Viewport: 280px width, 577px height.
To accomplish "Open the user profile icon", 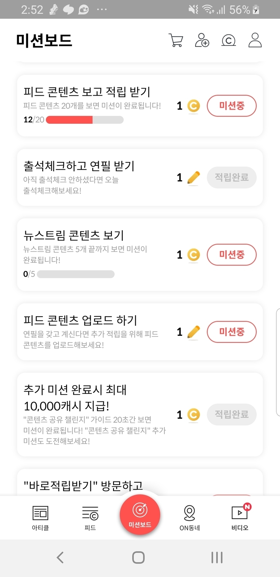I will click(x=255, y=40).
